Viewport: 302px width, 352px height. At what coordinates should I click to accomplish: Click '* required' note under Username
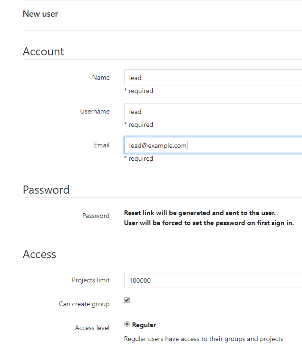pos(138,125)
